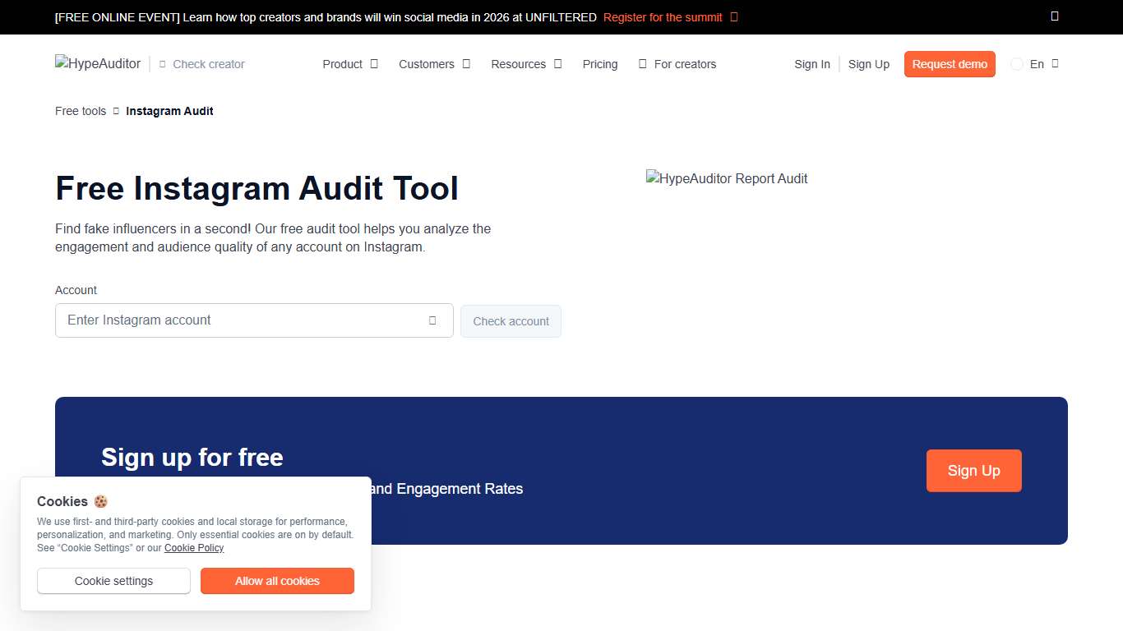The height and width of the screenshot is (631, 1123).
Task: Click the HypeAuditor logo
Action: pos(97,63)
